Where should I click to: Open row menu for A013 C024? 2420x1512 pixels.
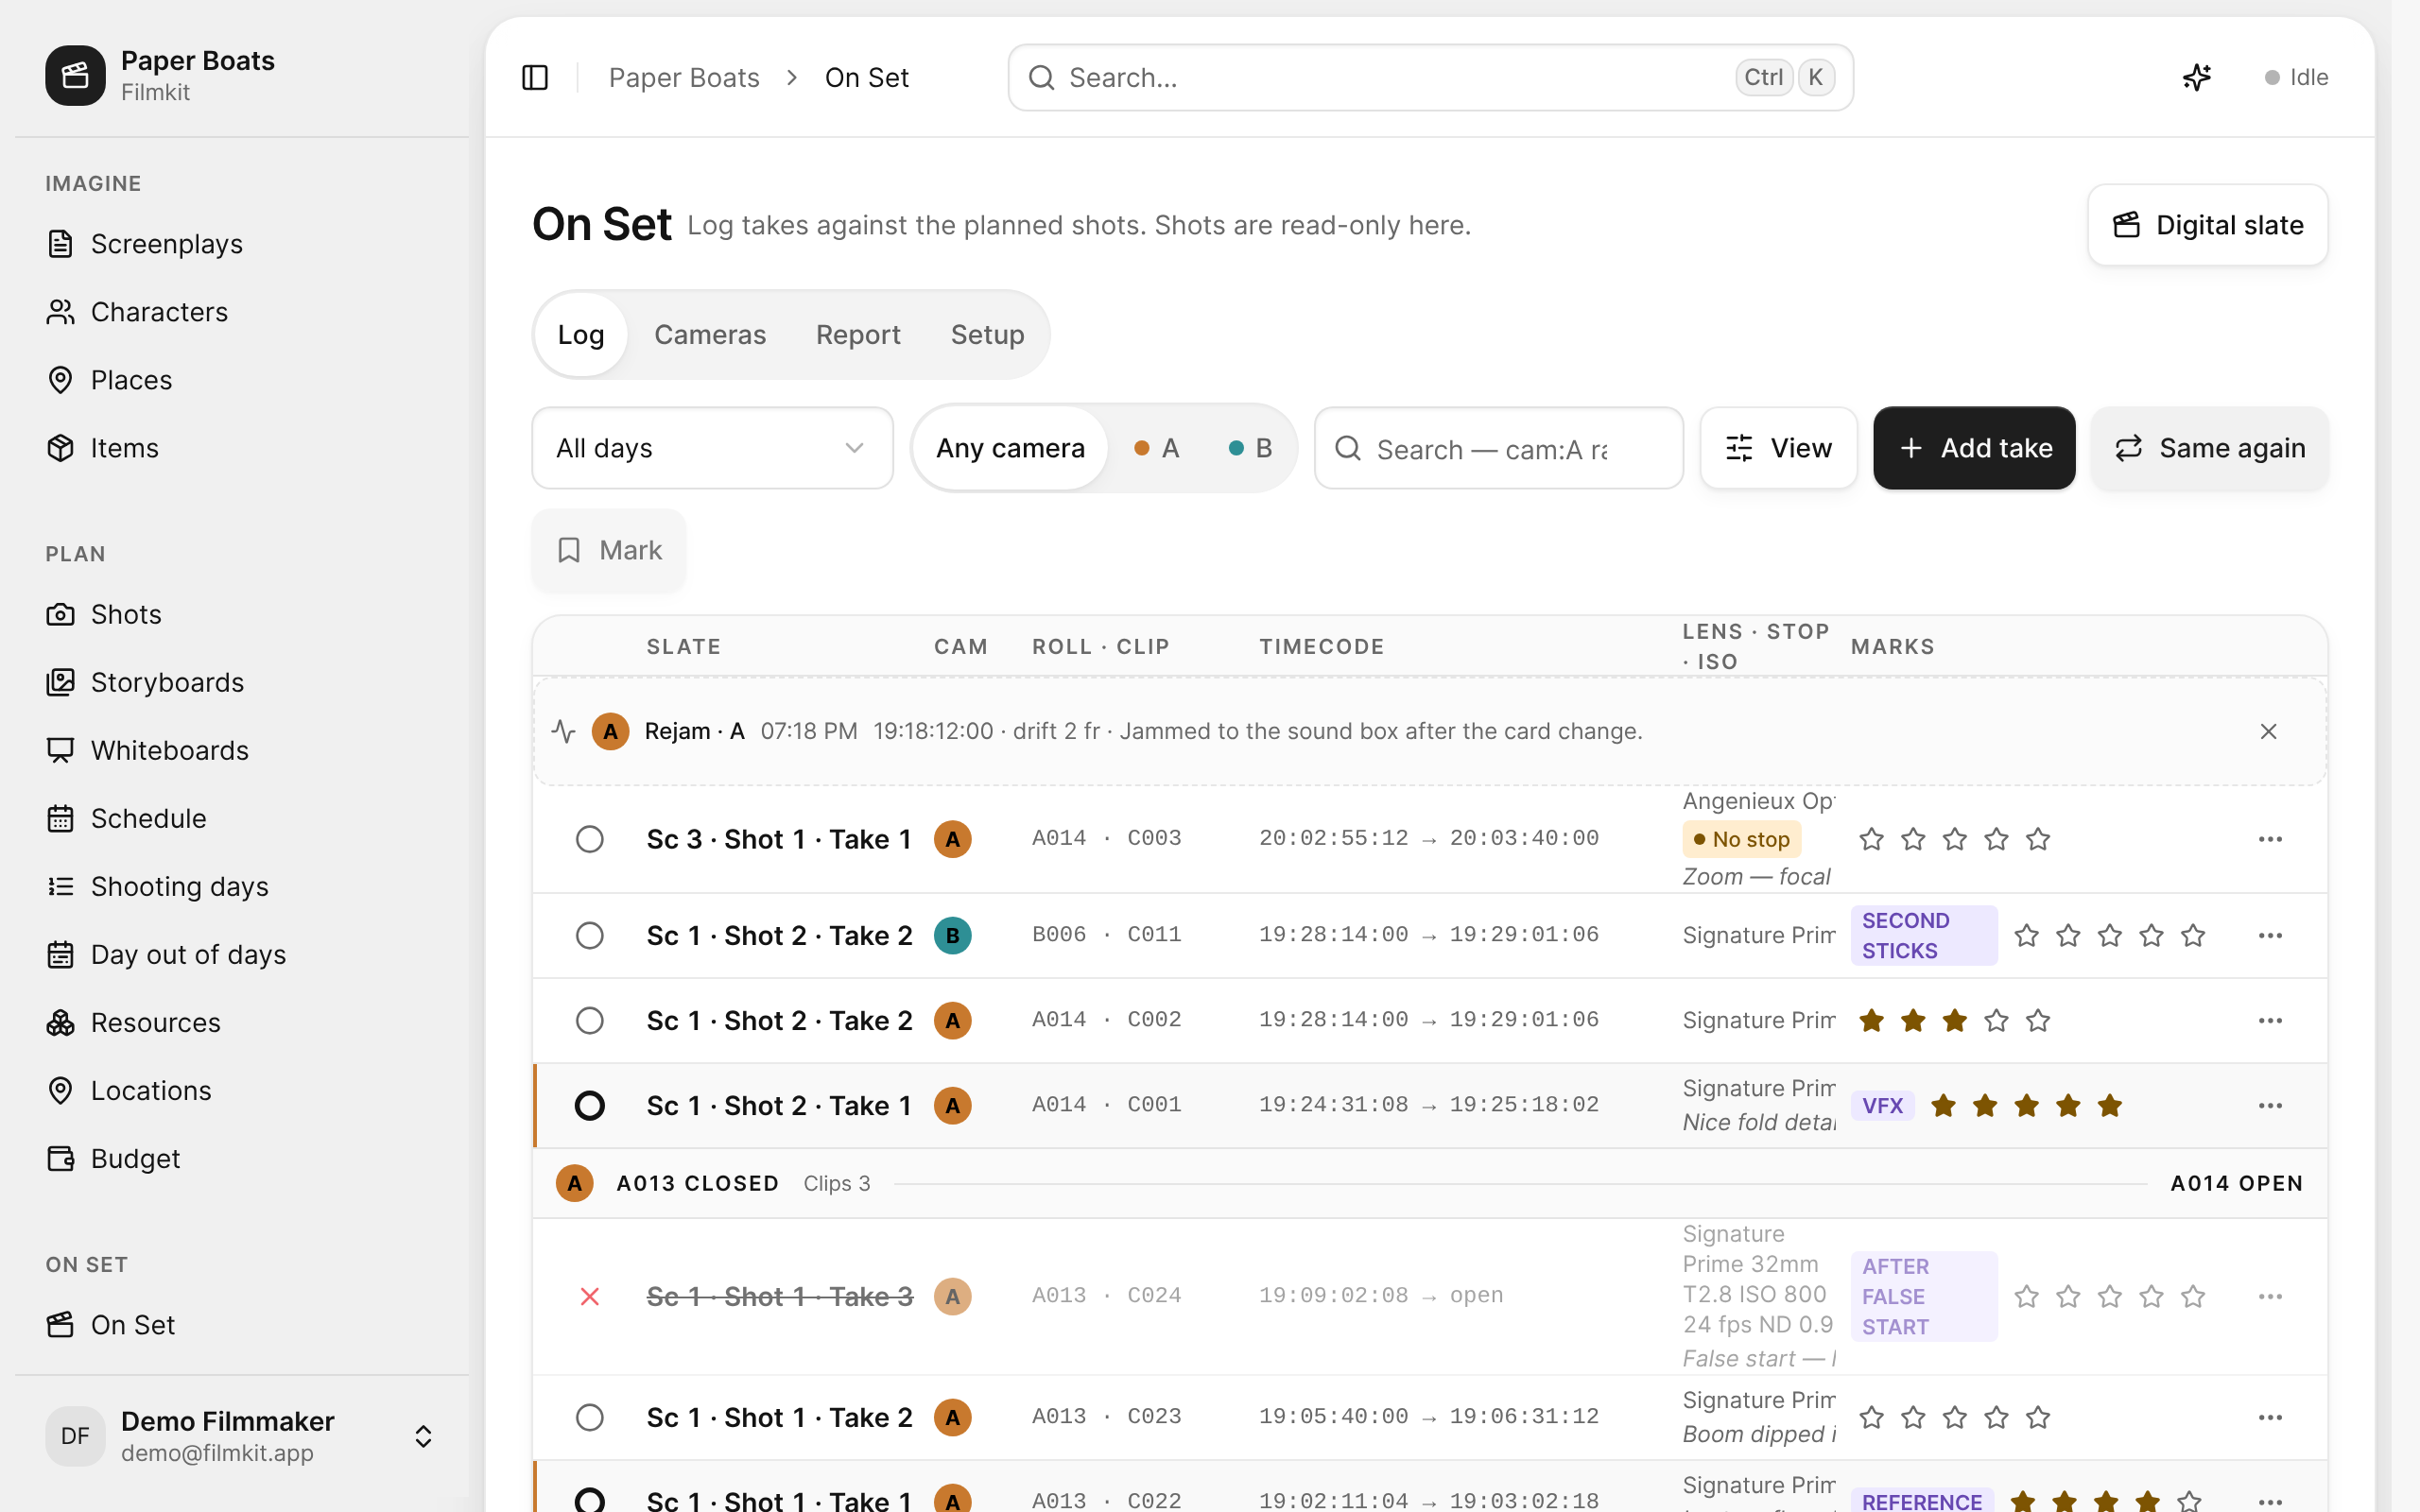pyautogui.click(x=2270, y=1296)
